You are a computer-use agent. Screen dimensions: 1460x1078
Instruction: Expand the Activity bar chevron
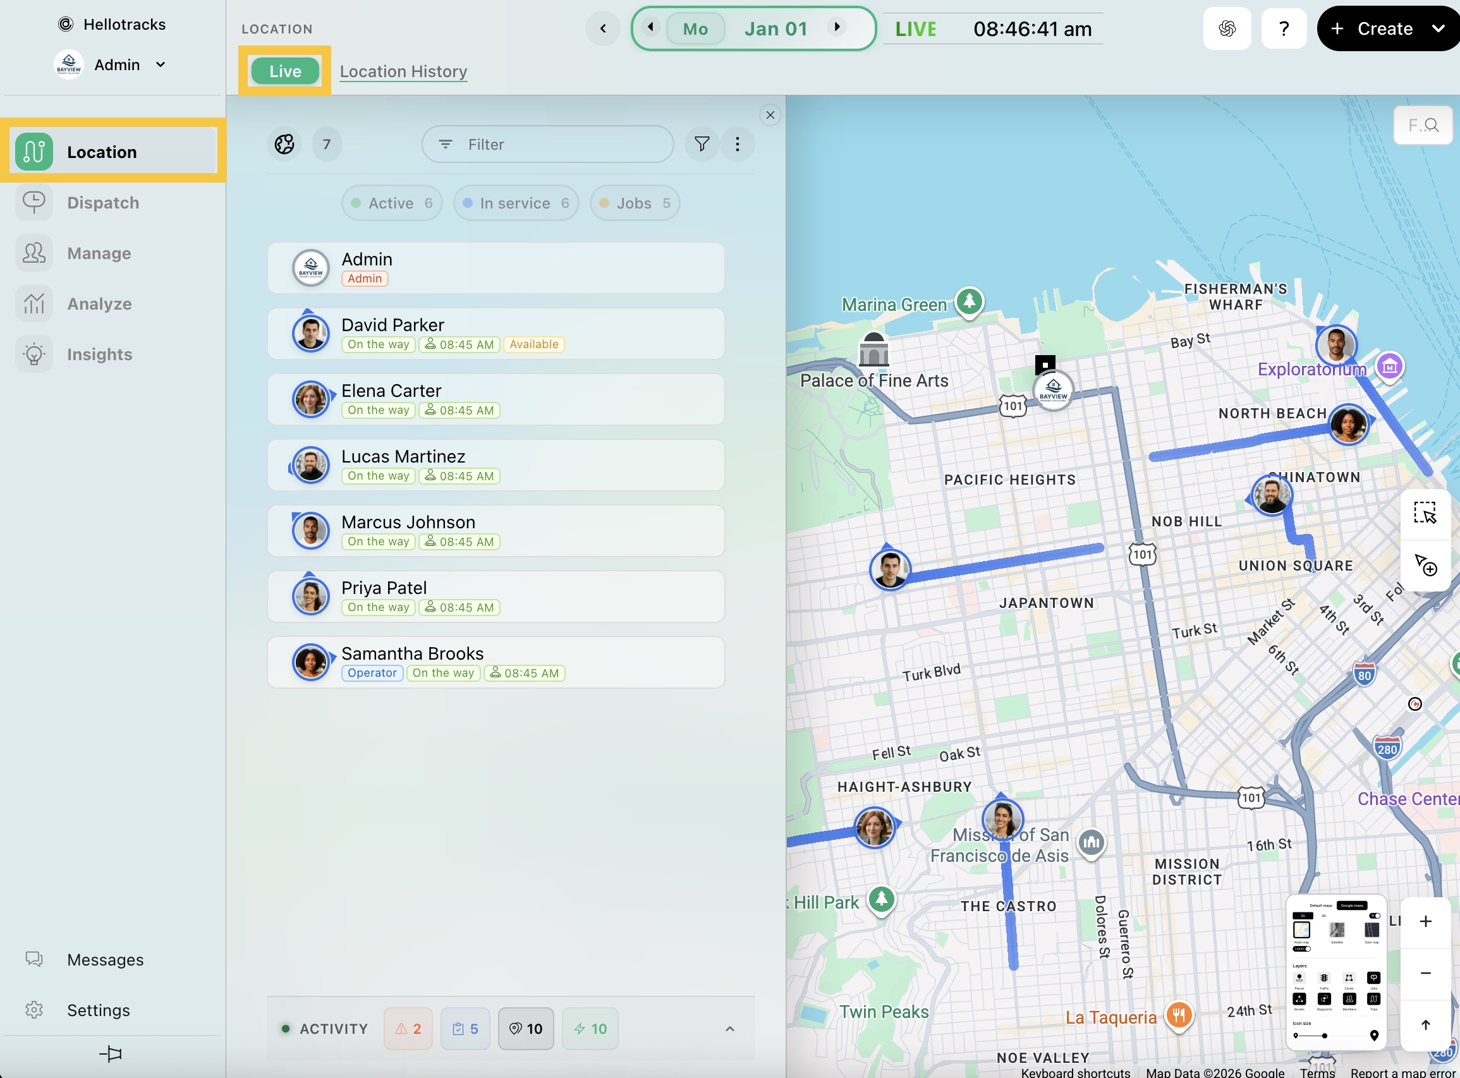point(729,1029)
